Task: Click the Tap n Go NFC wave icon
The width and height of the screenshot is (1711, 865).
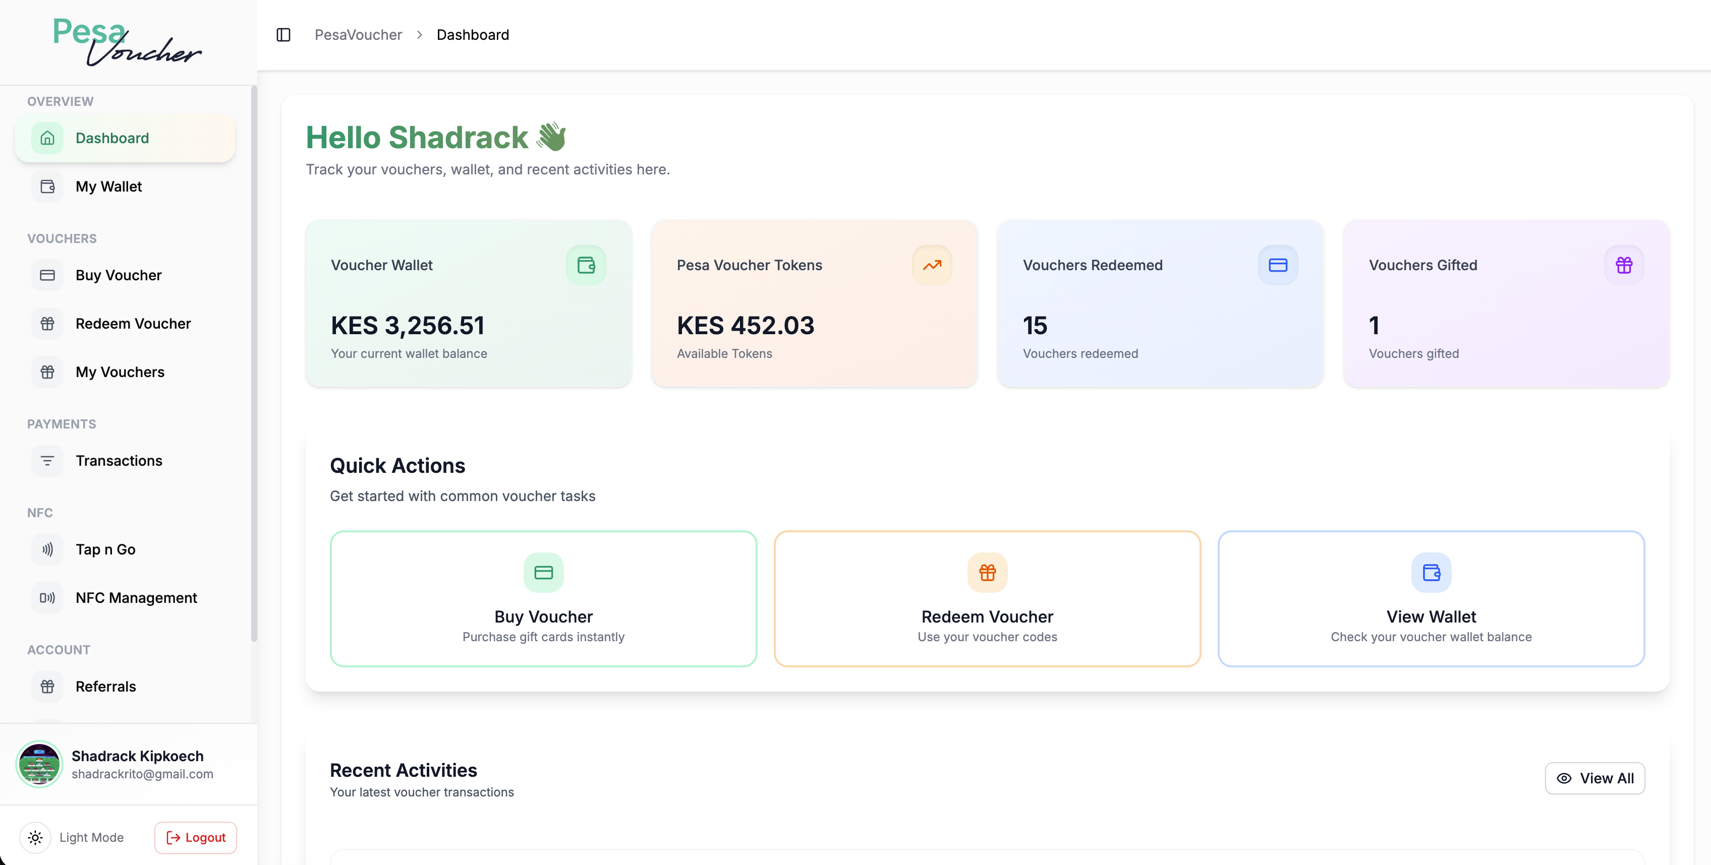Action: click(47, 549)
